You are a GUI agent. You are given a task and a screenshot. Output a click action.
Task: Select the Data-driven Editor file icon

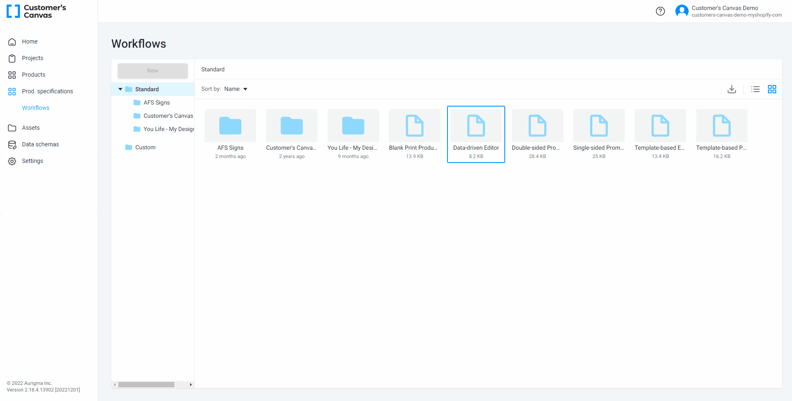point(476,126)
